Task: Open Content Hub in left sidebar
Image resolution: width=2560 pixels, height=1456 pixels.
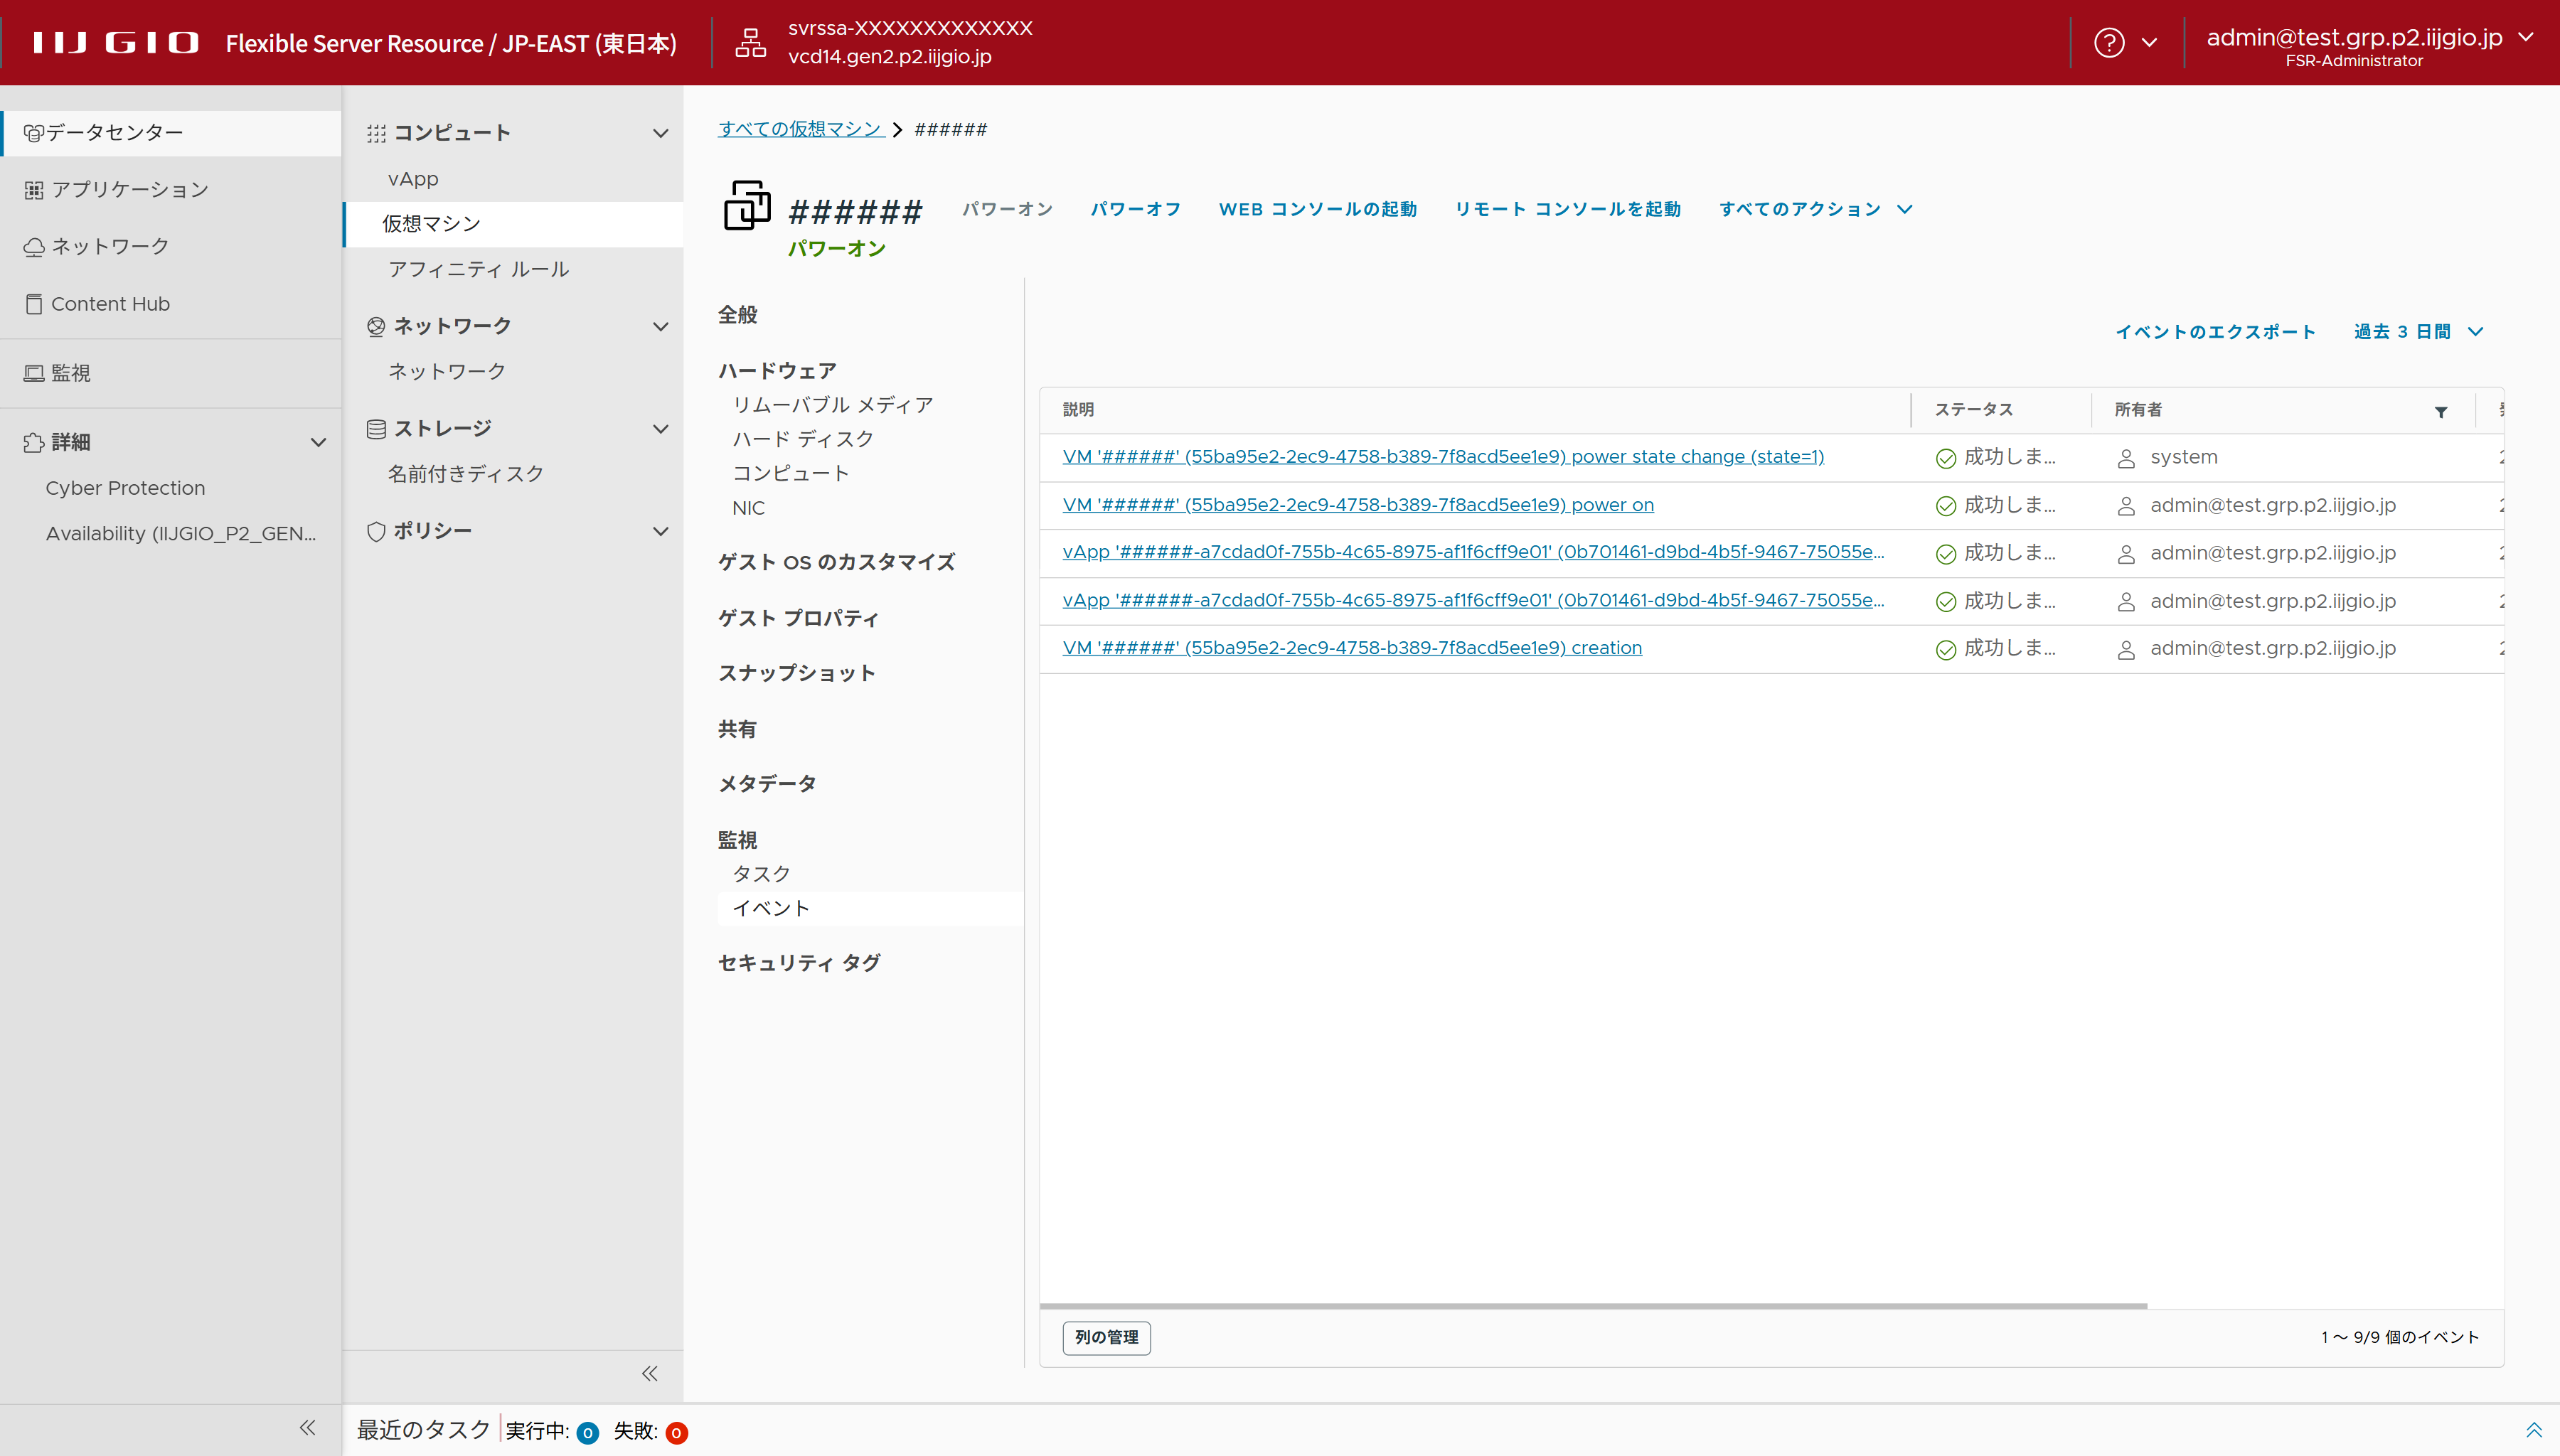Action: [x=110, y=304]
